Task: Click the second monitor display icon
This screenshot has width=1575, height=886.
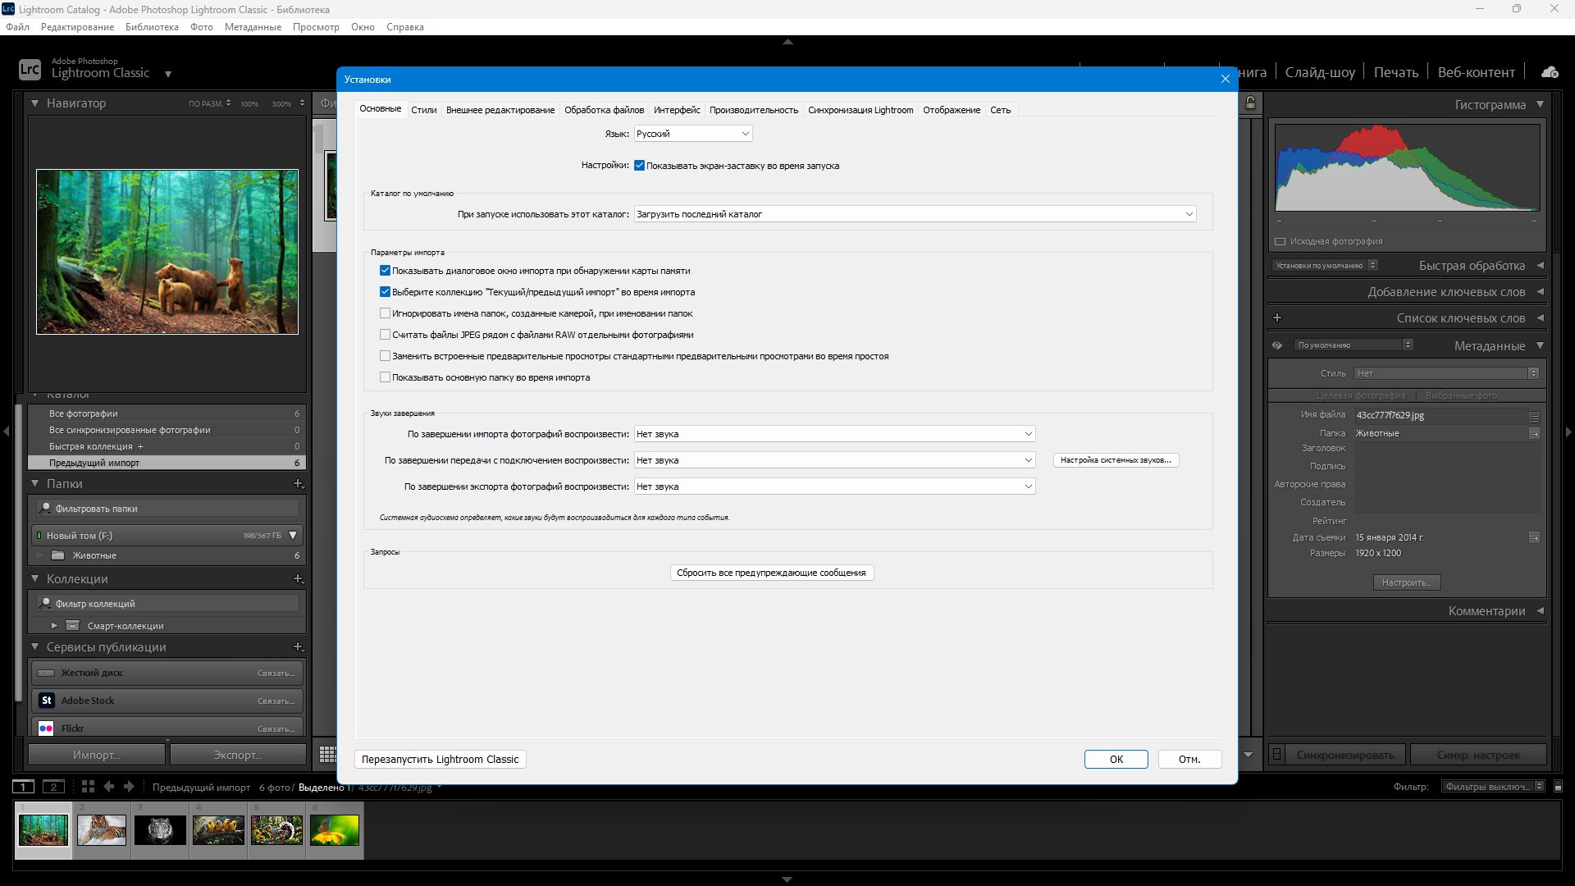Action: pos(53,787)
